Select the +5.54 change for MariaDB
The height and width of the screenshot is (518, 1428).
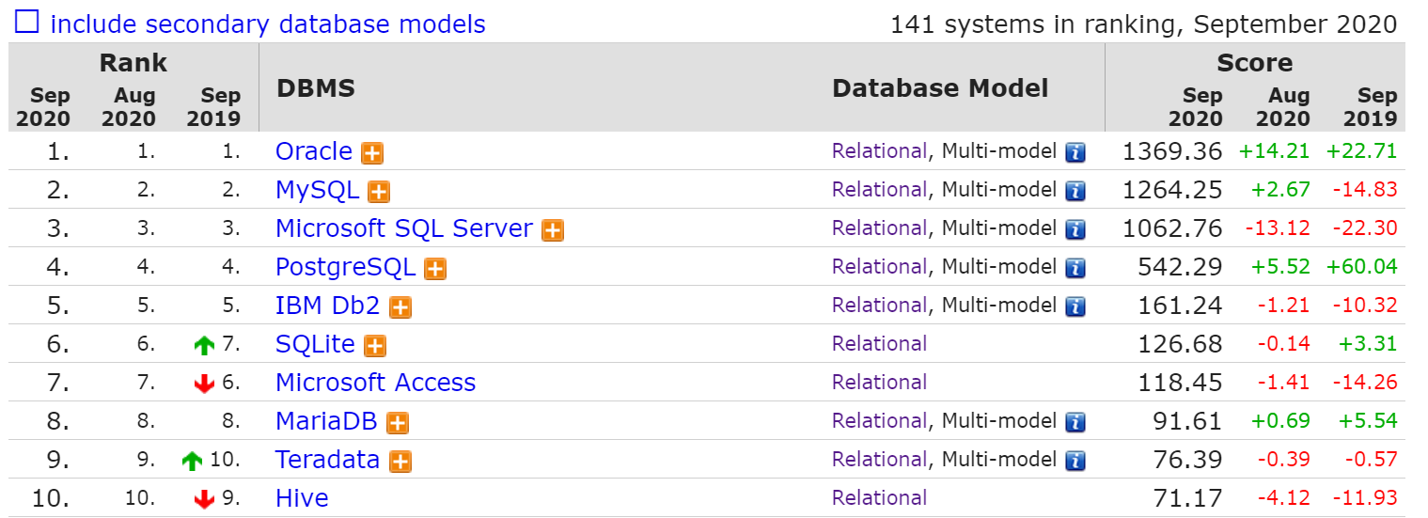pyautogui.click(x=1367, y=421)
